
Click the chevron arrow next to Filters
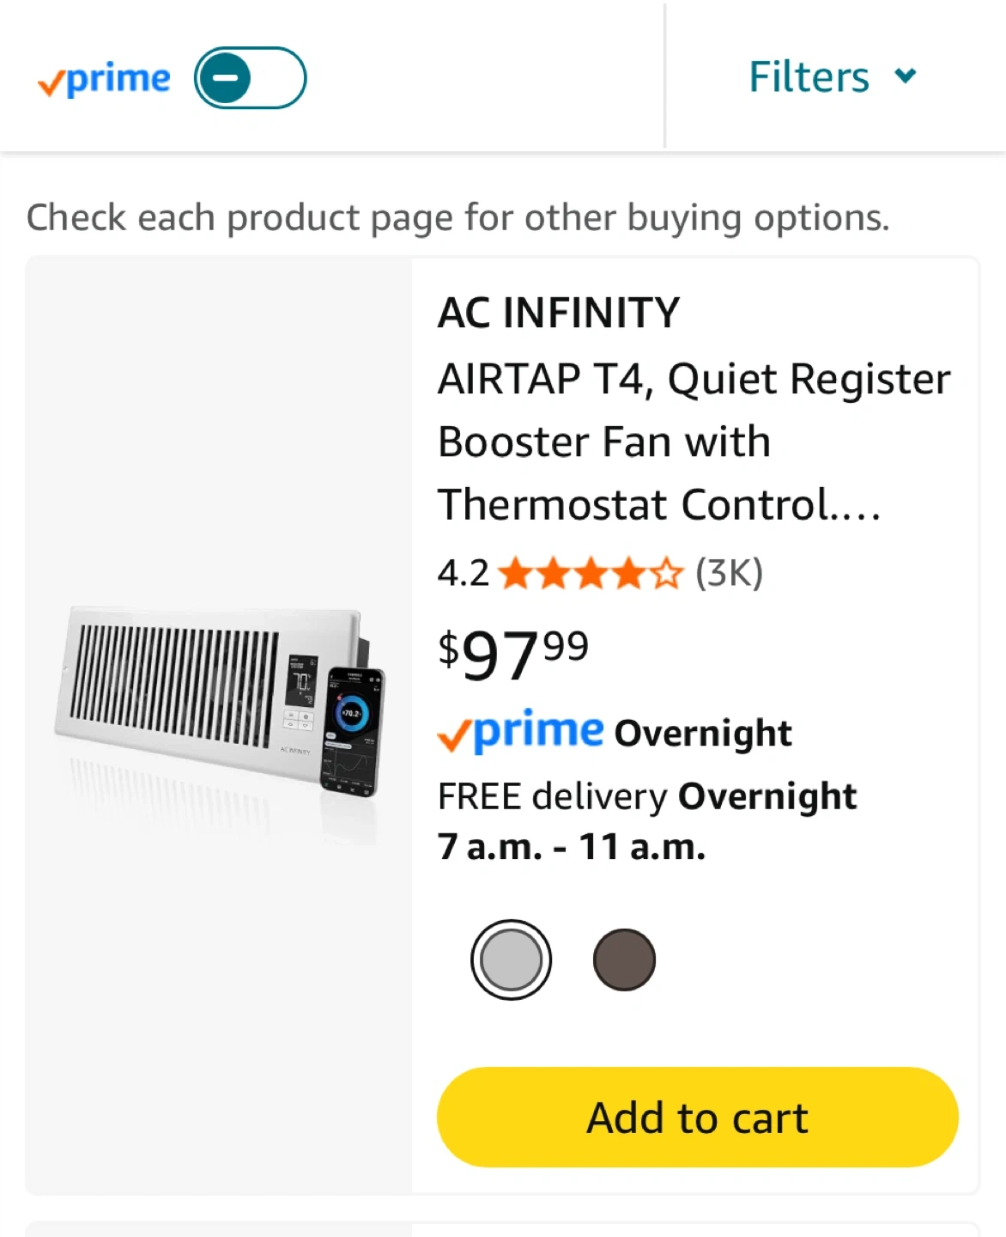(905, 76)
